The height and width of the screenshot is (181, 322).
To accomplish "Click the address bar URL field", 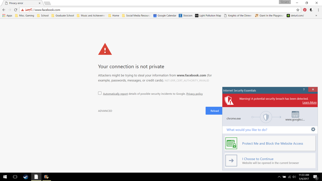I will click(160, 10).
